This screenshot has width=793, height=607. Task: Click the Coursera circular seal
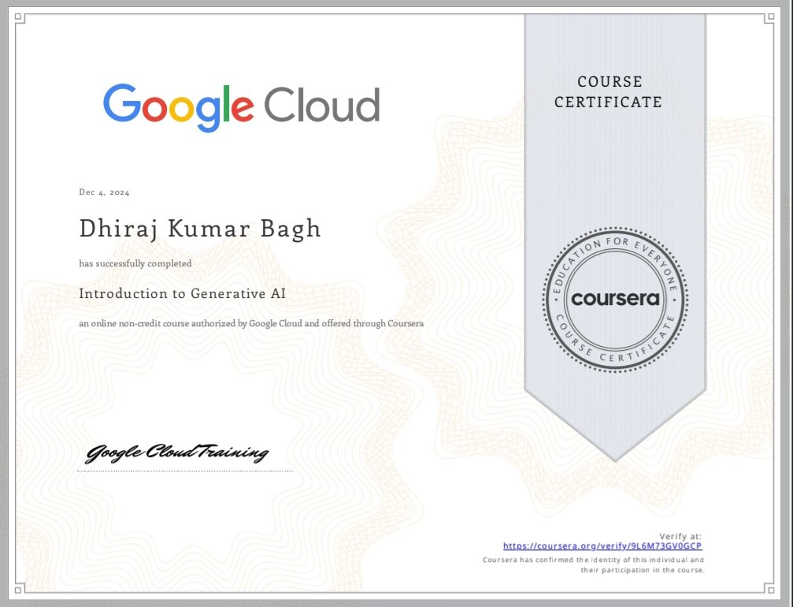(615, 300)
